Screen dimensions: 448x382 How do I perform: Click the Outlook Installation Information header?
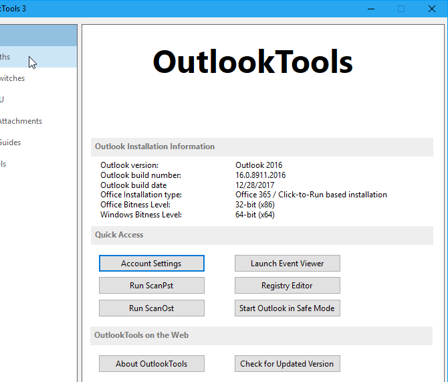[x=262, y=147]
